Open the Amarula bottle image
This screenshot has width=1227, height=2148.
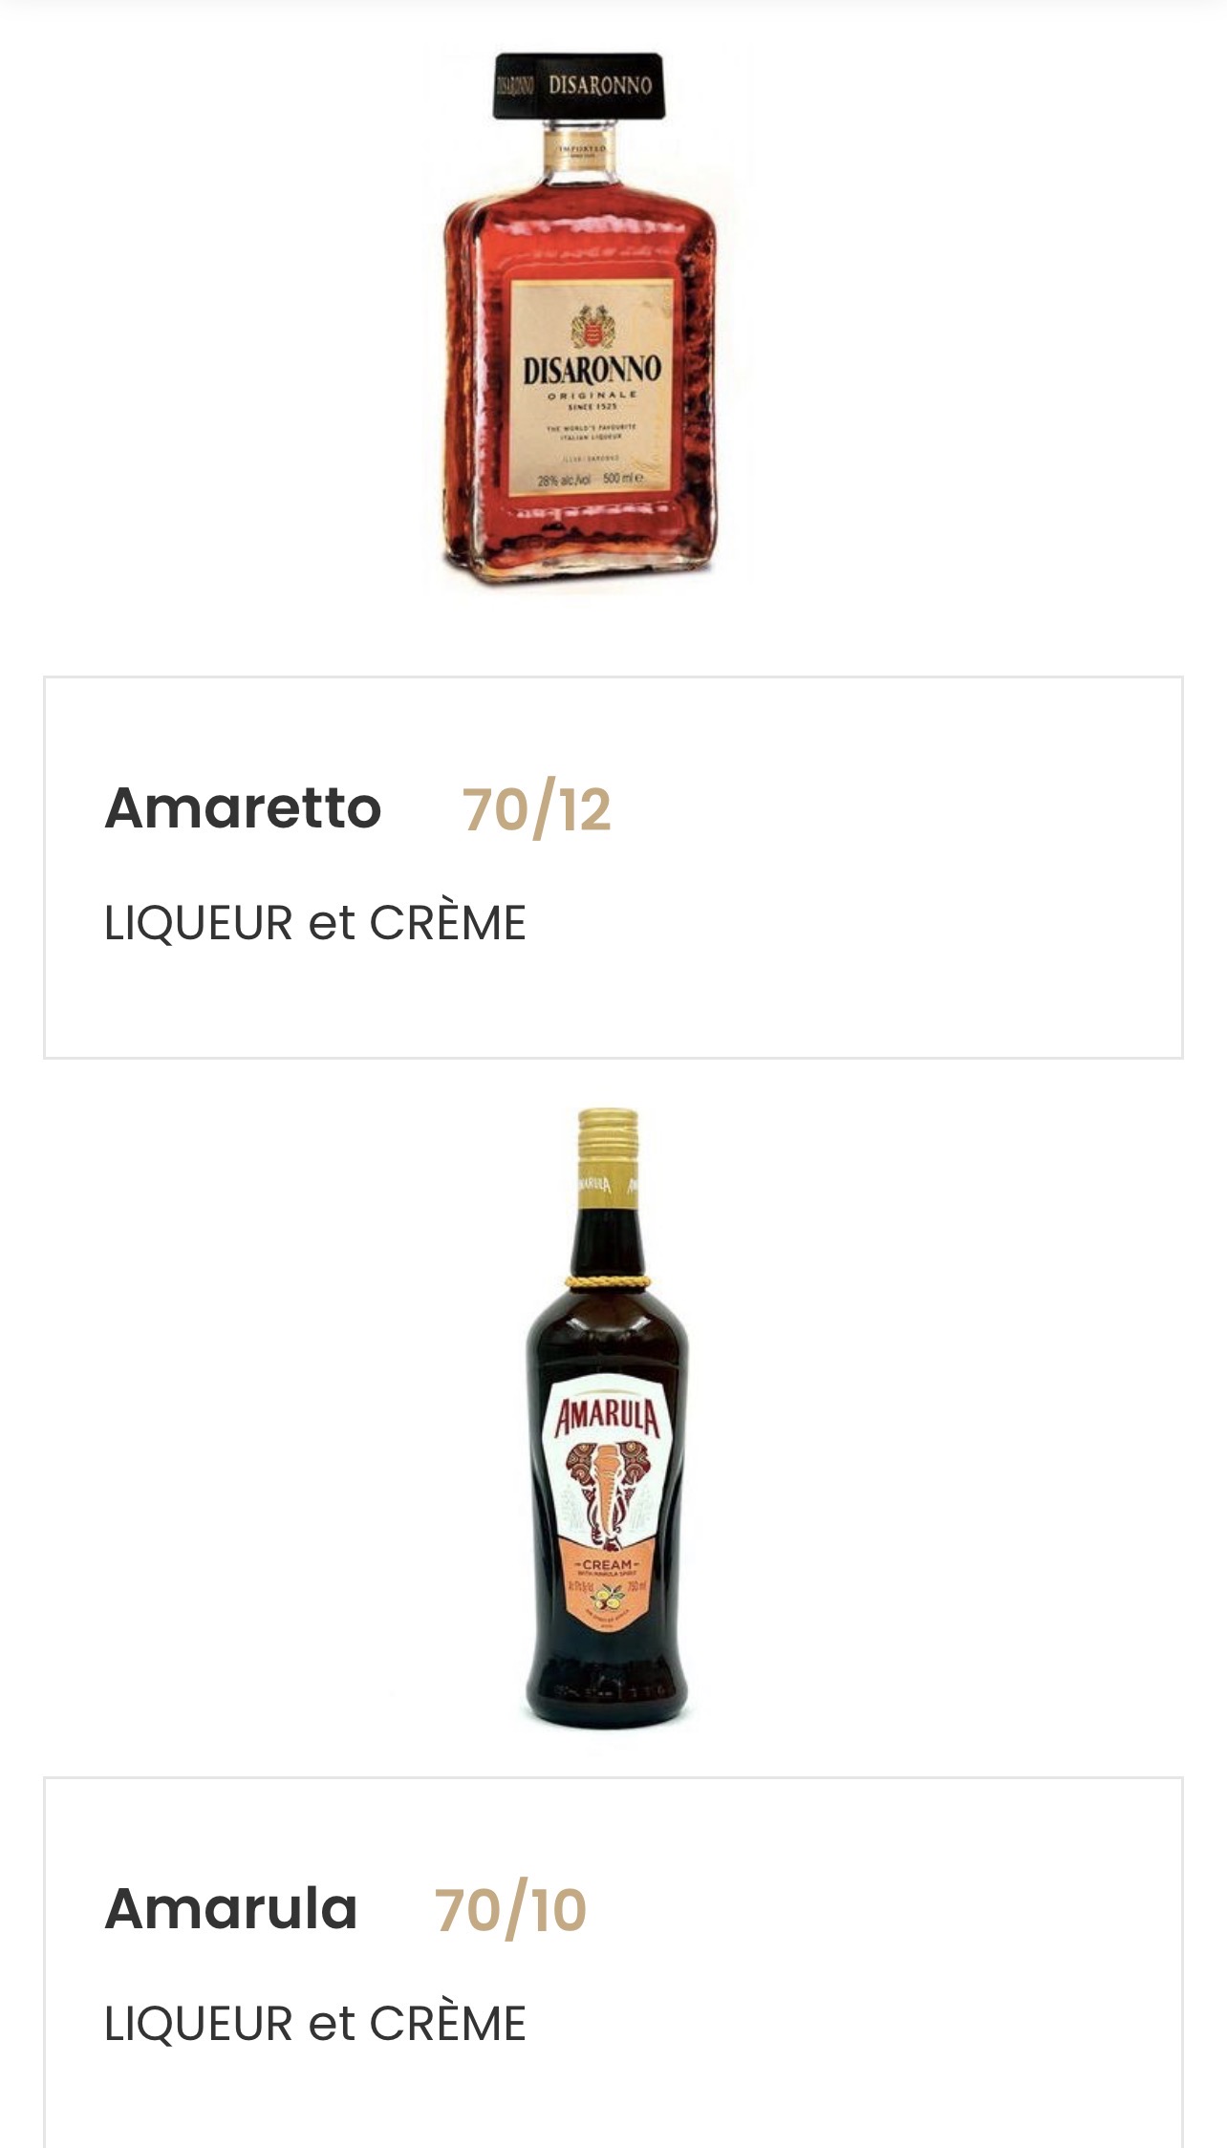pyautogui.click(x=608, y=1417)
